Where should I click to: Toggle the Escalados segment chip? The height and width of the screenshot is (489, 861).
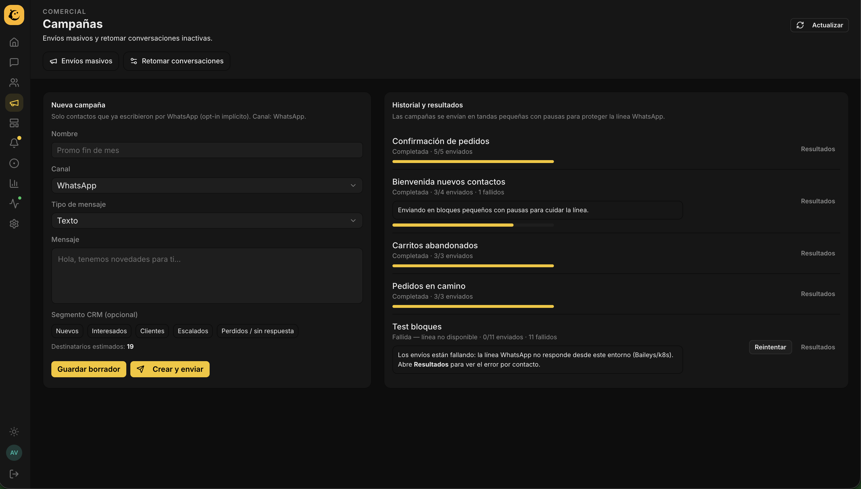193,331
